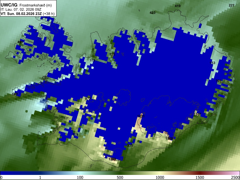Click the map value 649

click(x=15, y=94)
